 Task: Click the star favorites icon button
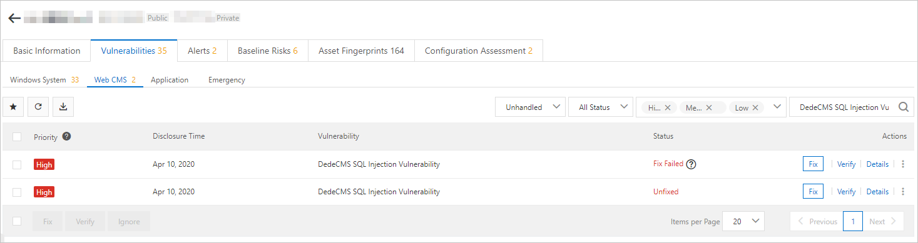tap(13, 107)
